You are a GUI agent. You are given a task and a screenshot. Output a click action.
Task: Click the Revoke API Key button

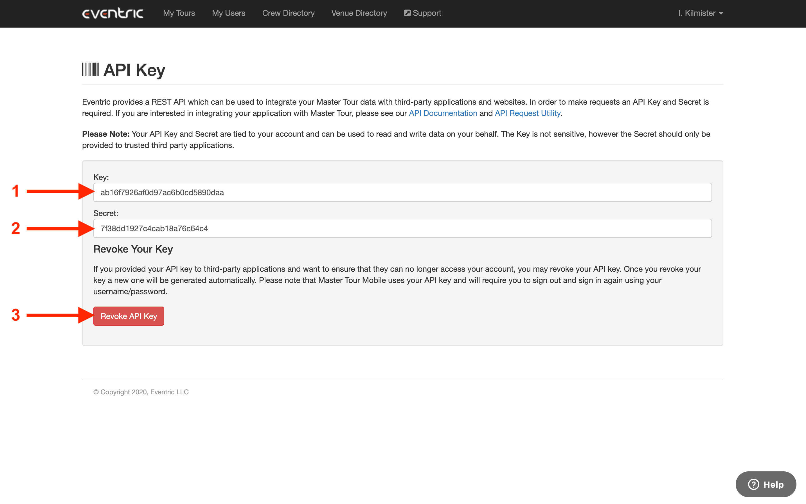click(128, 316)
